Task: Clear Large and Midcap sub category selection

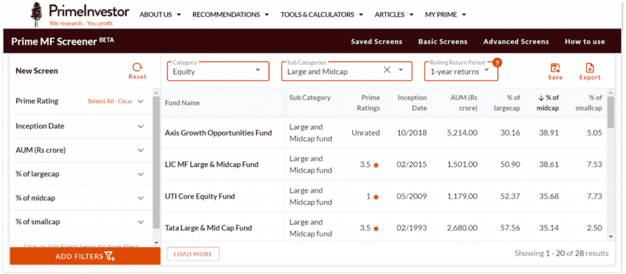Action: click(387, 70)
